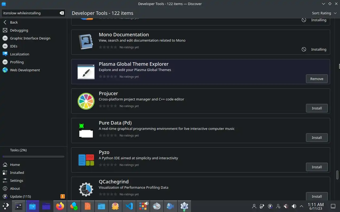Install Pure Data (Pd)
This screenshot has height=212, width=340.
pos(317,138)
